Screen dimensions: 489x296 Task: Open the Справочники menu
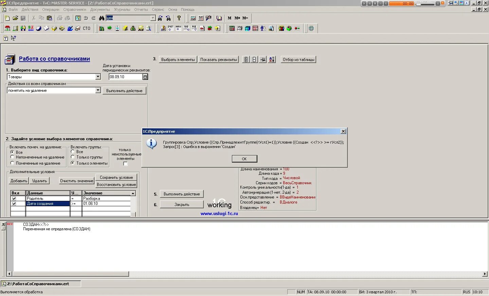[75, 9]
